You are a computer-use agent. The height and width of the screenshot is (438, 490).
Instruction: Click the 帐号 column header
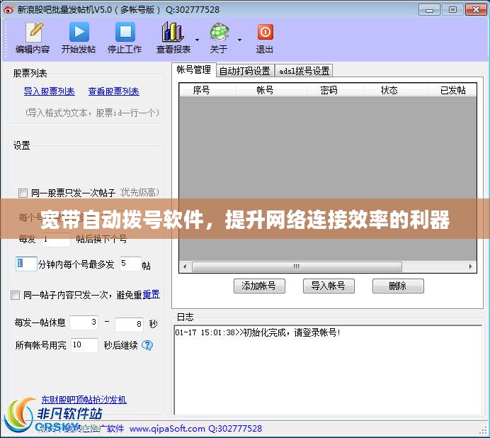(x=271, y=90)
